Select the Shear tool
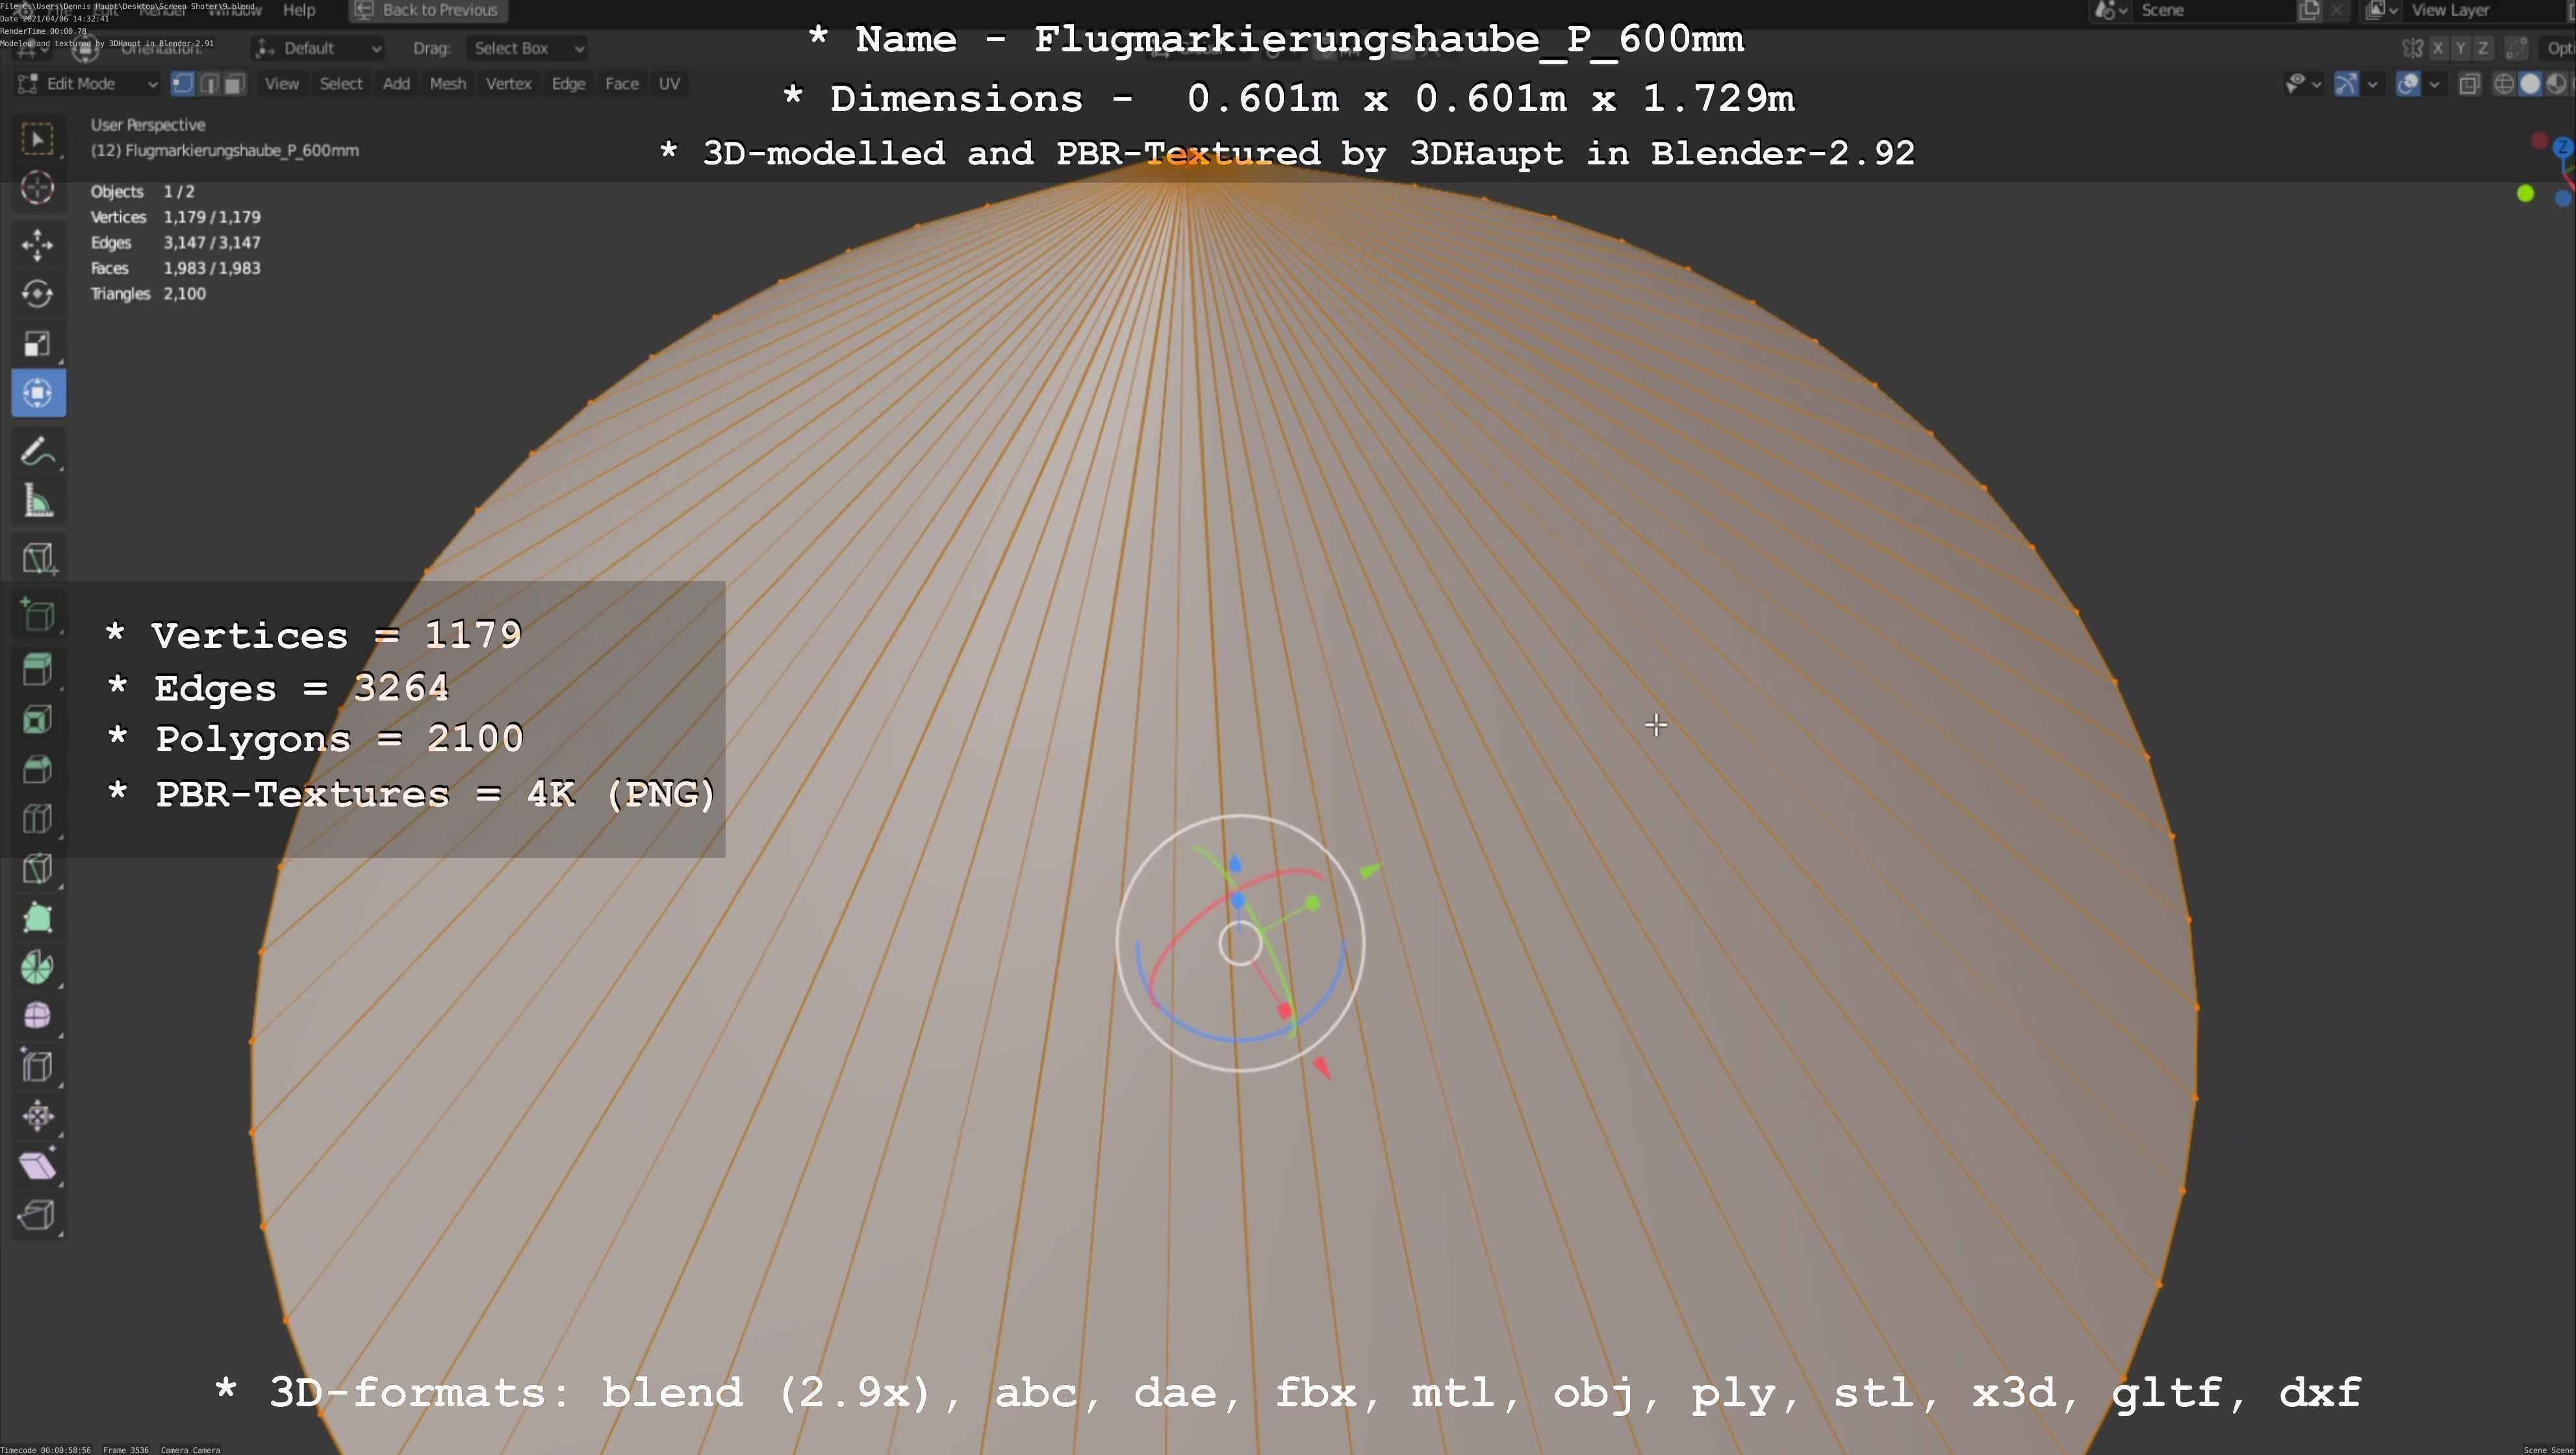The height and width of the screenshot is (1455, 2576). (x=37, y=1166)
